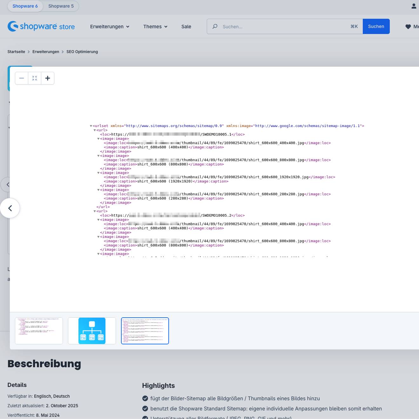Open wishlist heart icon
This screenshot has height=419, width=419.
tap(408, 27)
